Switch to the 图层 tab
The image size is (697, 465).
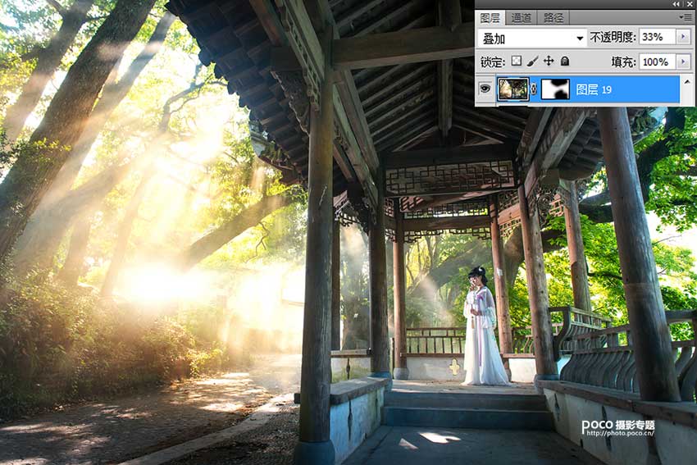tap(490, 17)
